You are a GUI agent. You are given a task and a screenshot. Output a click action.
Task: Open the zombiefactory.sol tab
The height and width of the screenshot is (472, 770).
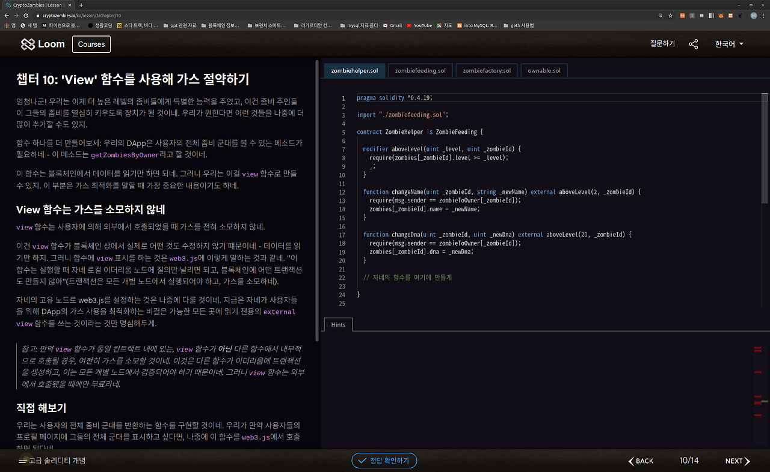pyautogui.click(x=487, y=70)
